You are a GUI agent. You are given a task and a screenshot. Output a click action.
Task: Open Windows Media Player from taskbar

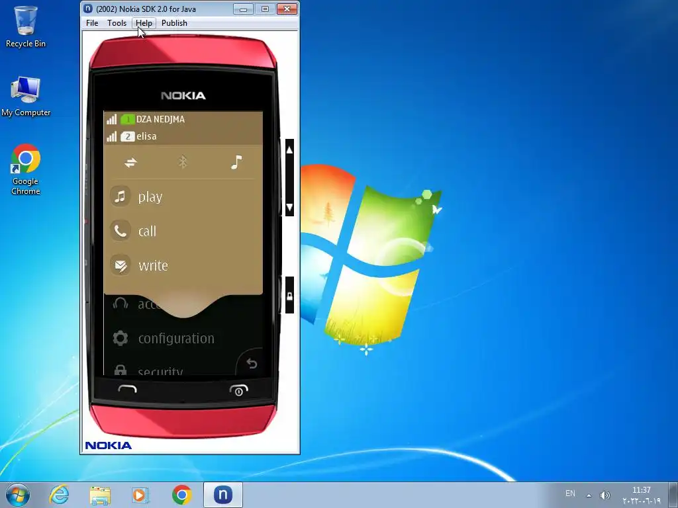click(140, 495)
